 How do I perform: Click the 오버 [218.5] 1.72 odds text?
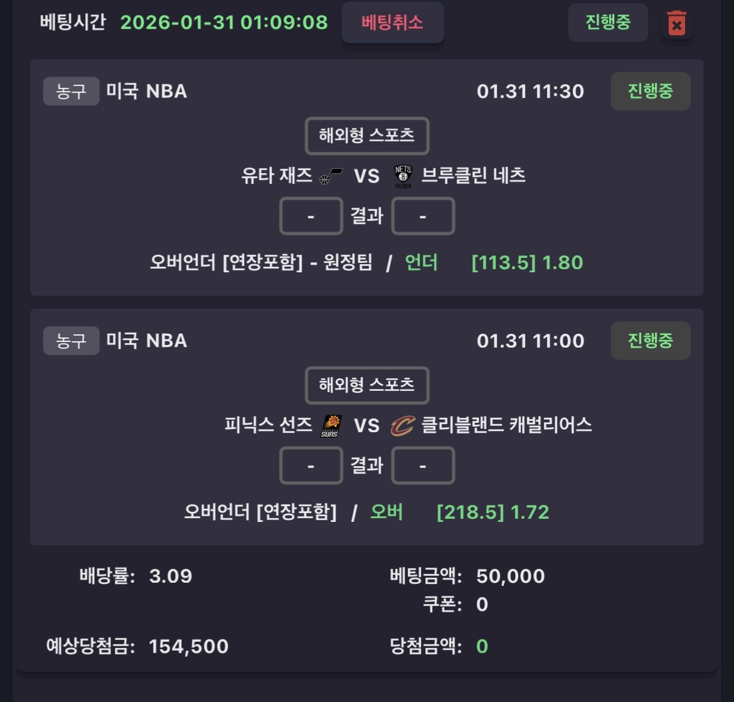(x=460, y=512)
